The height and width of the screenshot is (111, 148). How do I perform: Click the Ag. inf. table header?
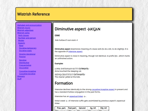pos(93,108)
